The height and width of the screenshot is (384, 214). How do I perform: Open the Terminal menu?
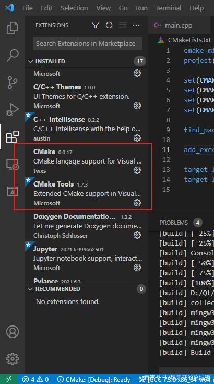(169, 8)
